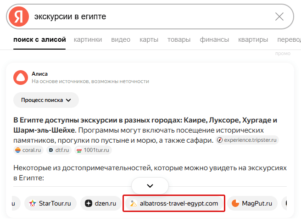Open the квартиры tab

[253, 39]
